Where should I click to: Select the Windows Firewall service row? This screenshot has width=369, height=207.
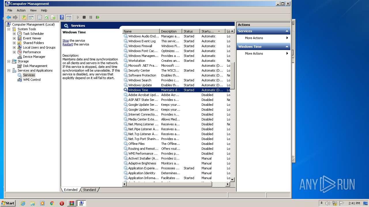point(176,46)
